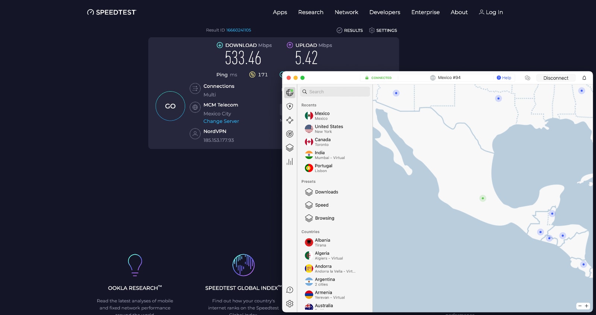The image size is (596, 315).
Task: Open Threat Protection shield icon in NordVPN sidebar
Action: click(x=290, y=106)
